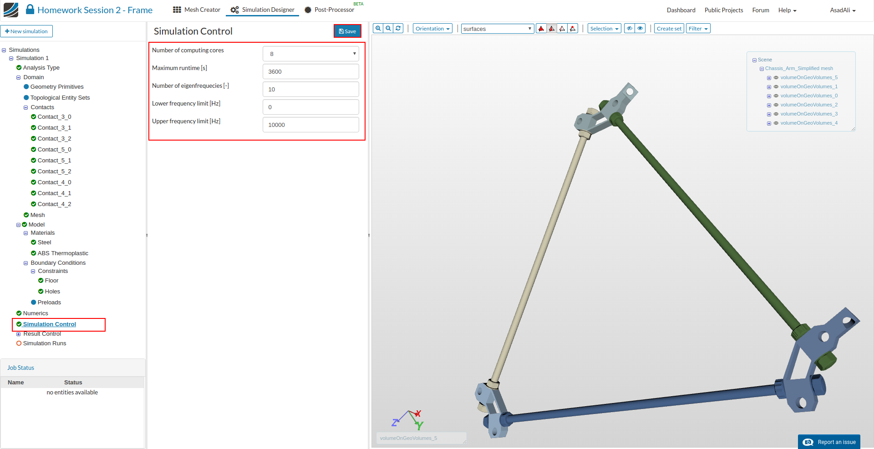Click the Numerics green check icon
The width and height of the screenshot is (874, 449).
click(19, 313)
